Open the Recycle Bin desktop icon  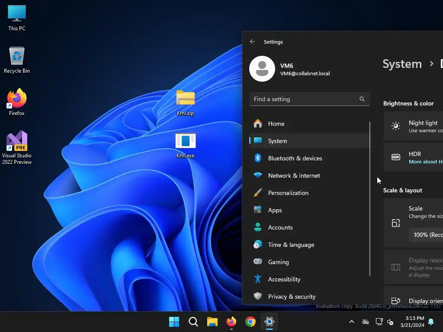point(17,60)
